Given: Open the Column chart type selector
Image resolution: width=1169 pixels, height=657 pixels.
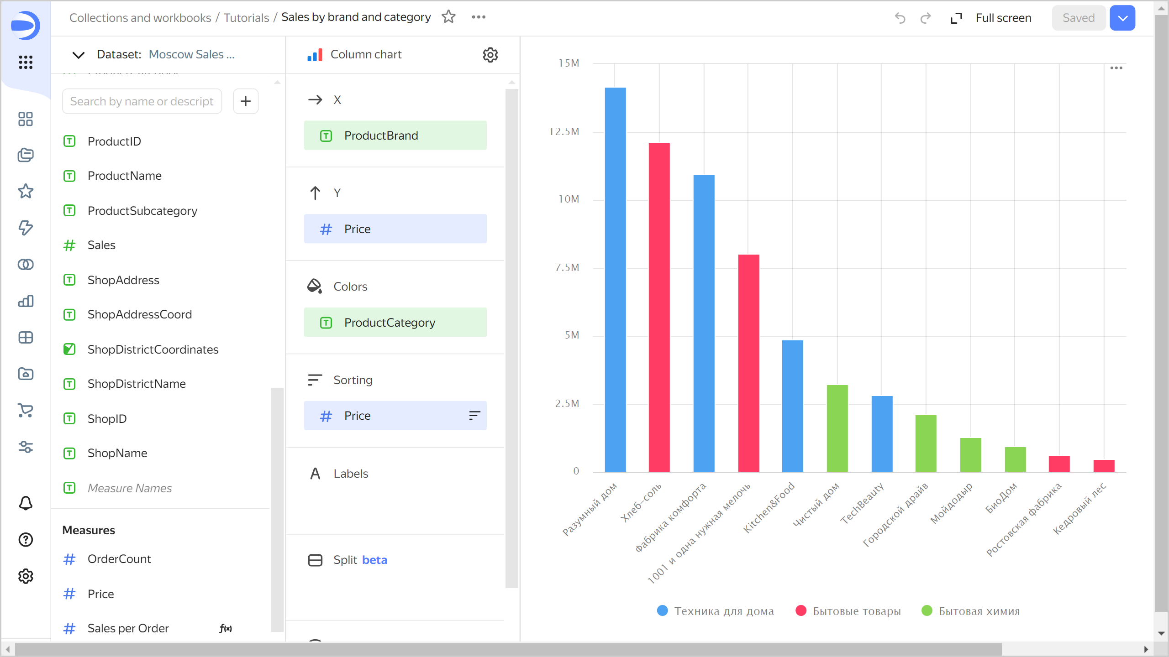Looking at the screenshot, I should pos(365,55).
